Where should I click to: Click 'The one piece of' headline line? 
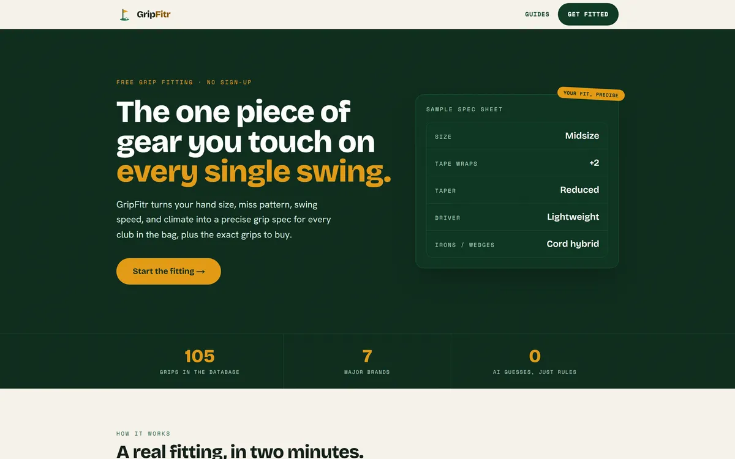pos(233,112)
